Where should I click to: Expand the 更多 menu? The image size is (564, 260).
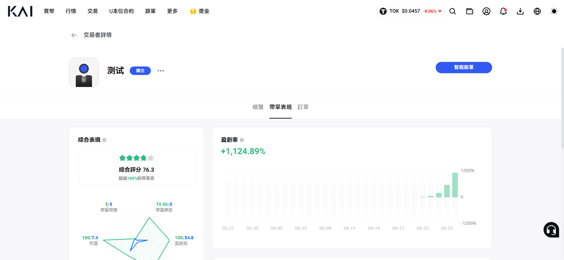(x=172, y=11)
